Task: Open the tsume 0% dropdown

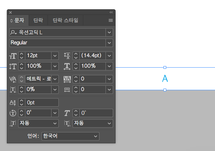Action: click(55, 89)
